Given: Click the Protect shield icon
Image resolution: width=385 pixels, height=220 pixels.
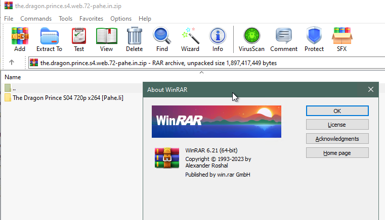Looking at the screenshot, I should click(x=314, y=39).
